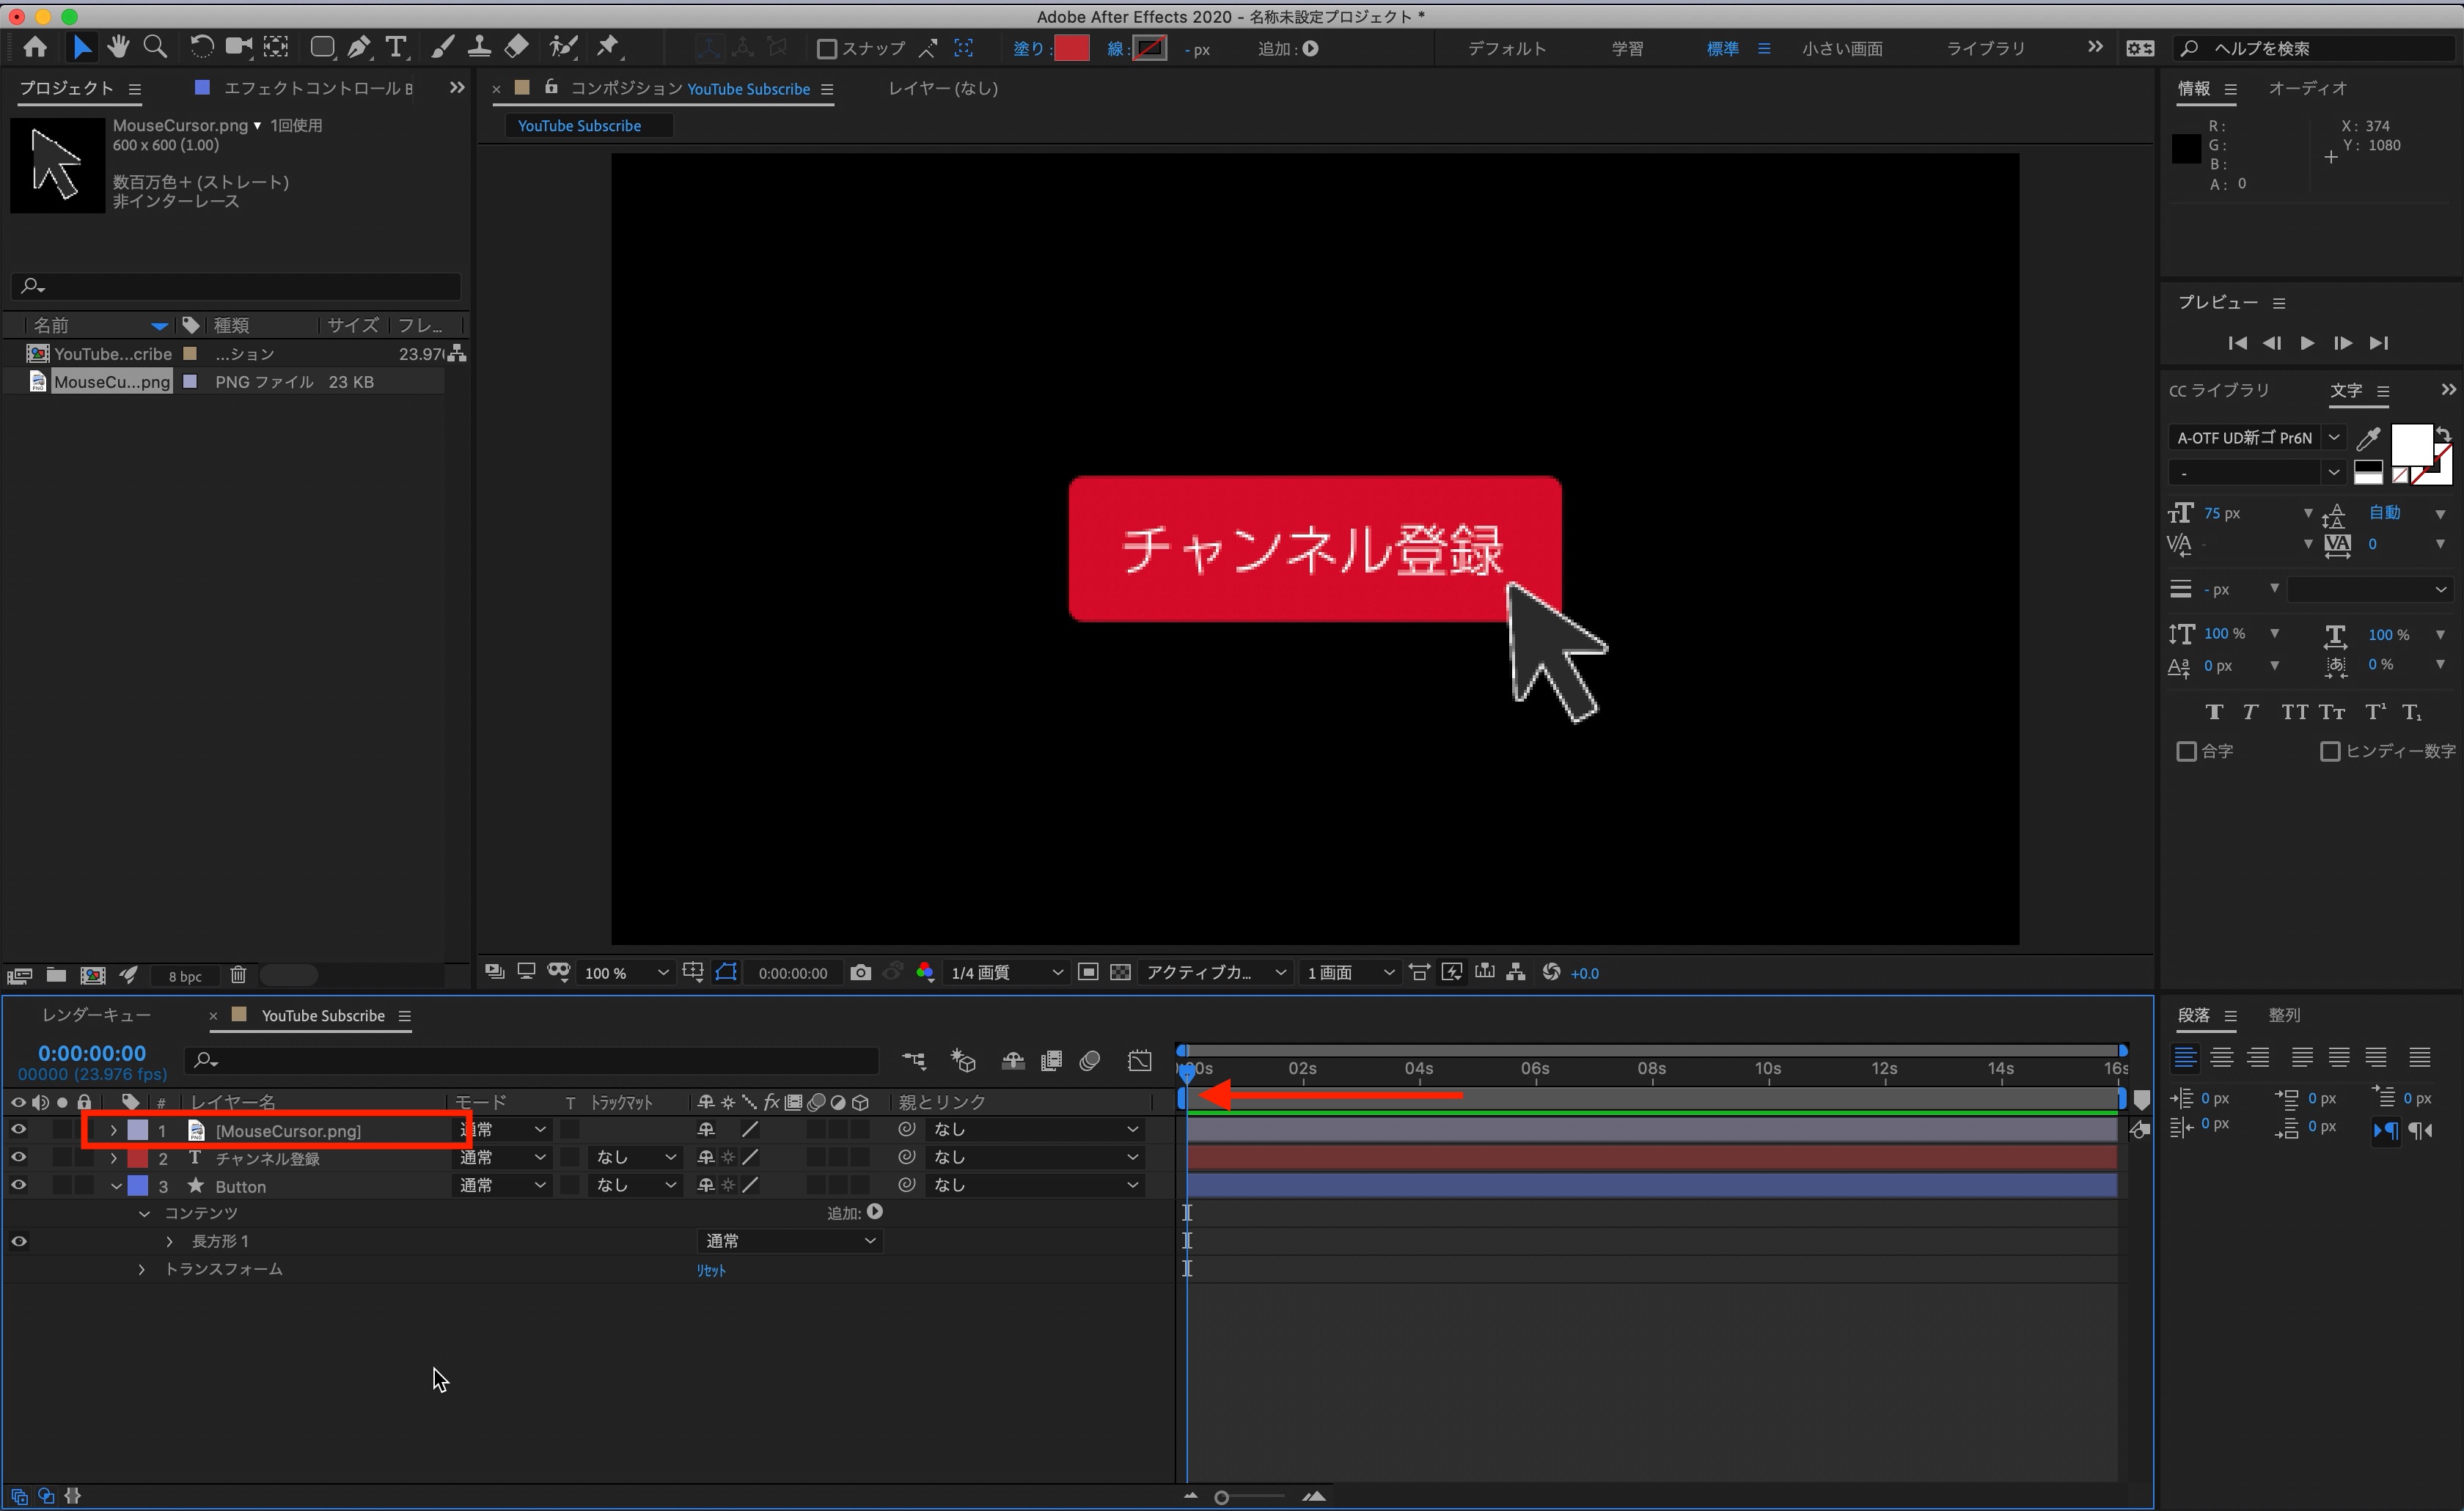
Task: Select the Type (T) tool
Action: point(396,47)
